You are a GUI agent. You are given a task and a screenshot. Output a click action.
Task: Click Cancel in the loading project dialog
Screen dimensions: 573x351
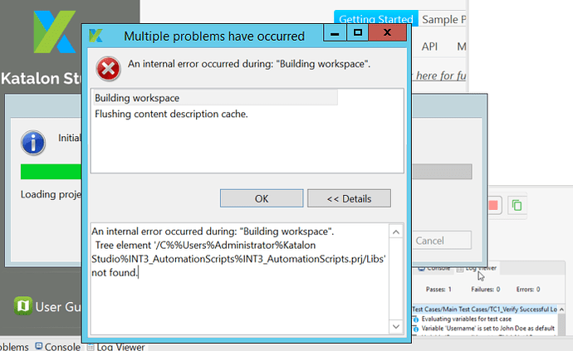click(442, 241)
